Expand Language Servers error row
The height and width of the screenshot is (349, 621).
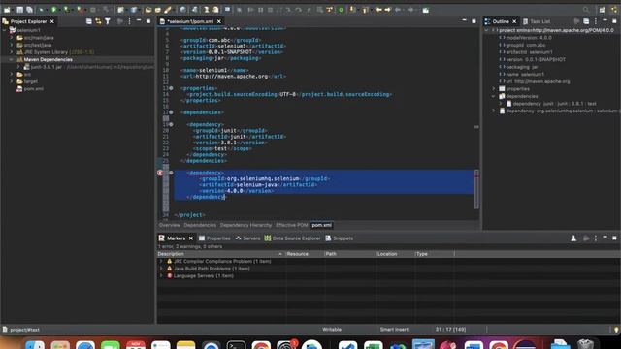click(x=161, y=275)
